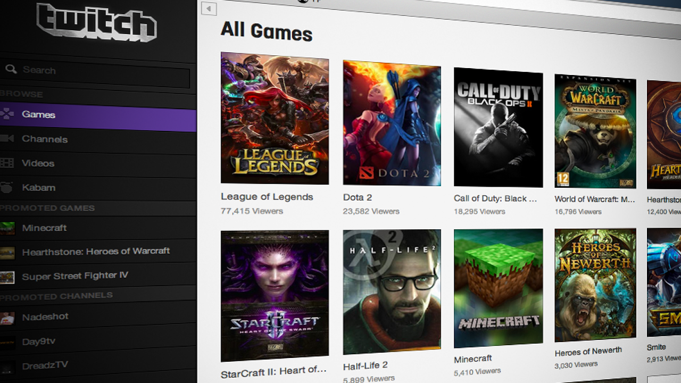Viewport: 681px width, 383px height.
Task: Open Hearthstone cover in games grid
Action: 664,135
